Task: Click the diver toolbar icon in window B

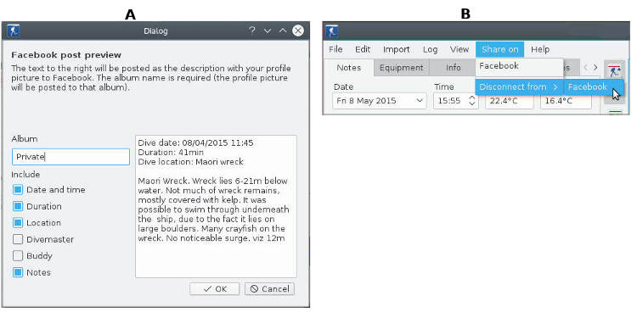Action: 614,71
